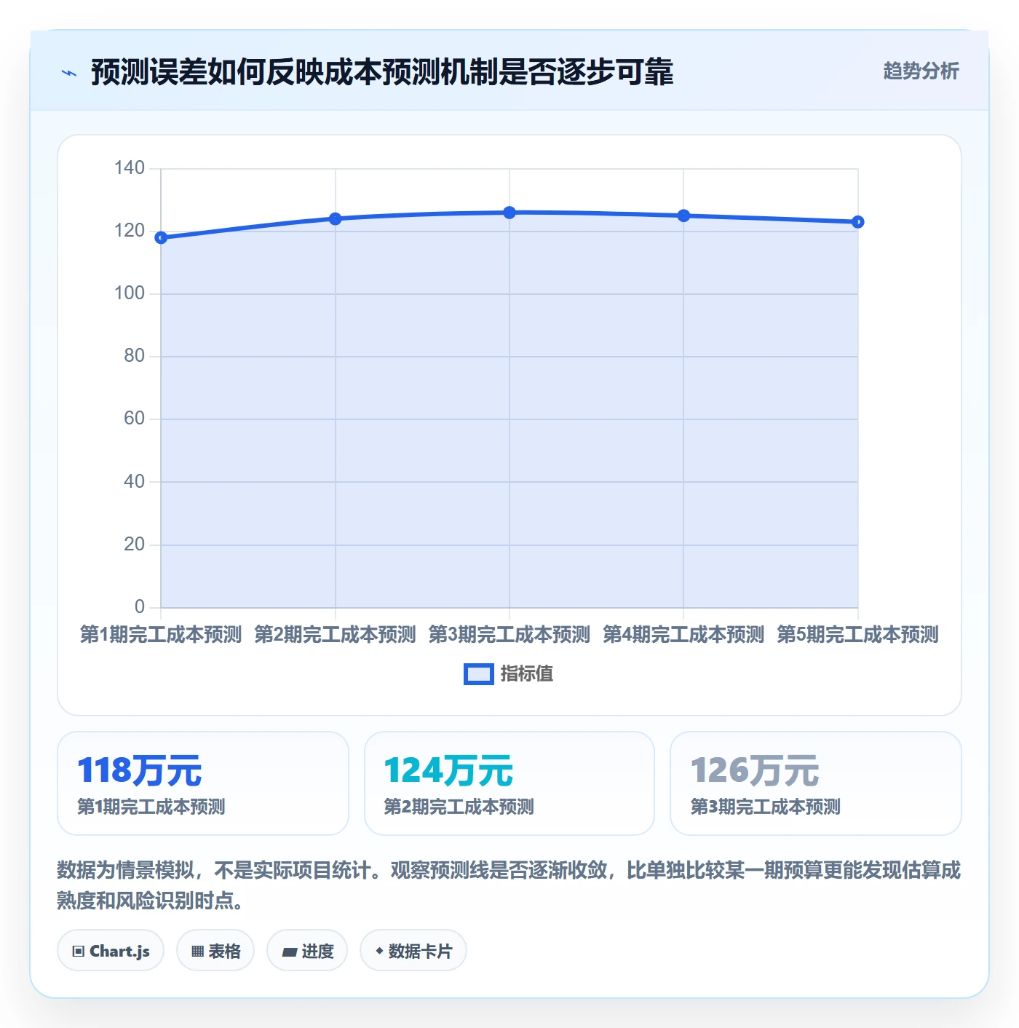Click x-axis label 第4期完工成本预测

[683, 634]
